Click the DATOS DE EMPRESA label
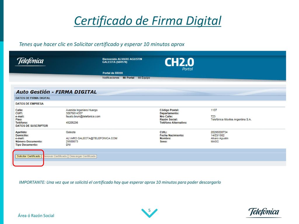The height and width of the screenshot is (224, 299). tap(29, 104)
